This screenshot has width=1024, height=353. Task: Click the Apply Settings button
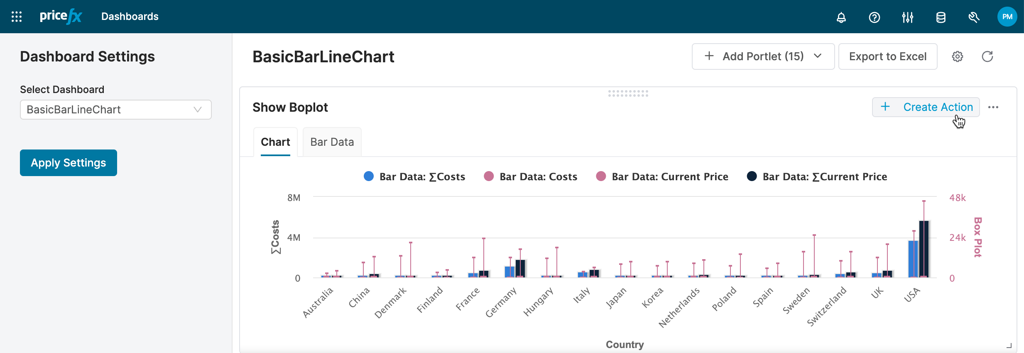69,163
